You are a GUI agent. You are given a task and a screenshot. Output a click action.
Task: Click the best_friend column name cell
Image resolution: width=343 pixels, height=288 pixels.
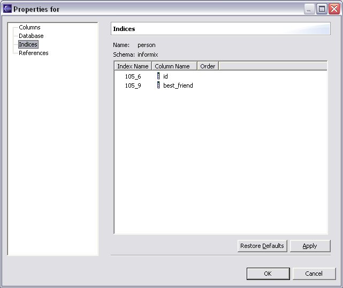click(178, 85)
